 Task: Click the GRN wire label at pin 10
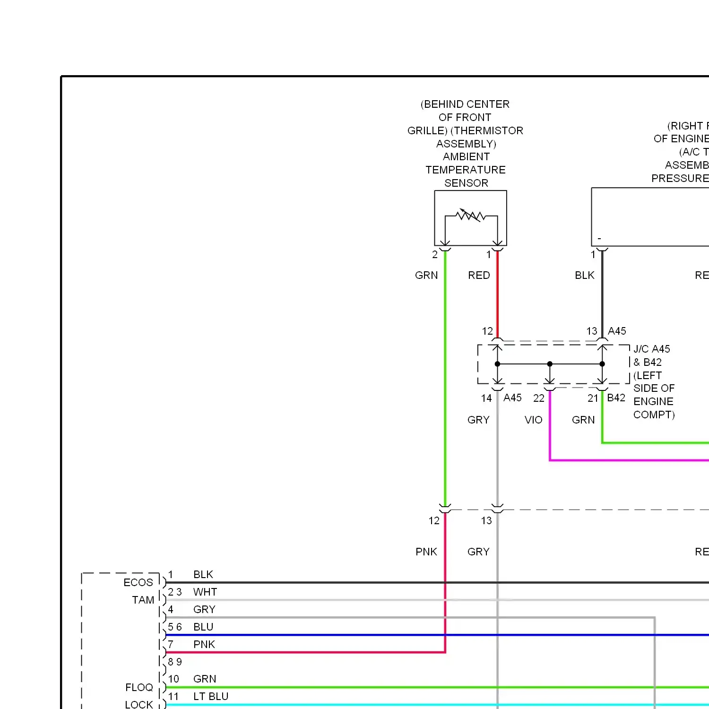pyautogui.click(x=205, y=679)
